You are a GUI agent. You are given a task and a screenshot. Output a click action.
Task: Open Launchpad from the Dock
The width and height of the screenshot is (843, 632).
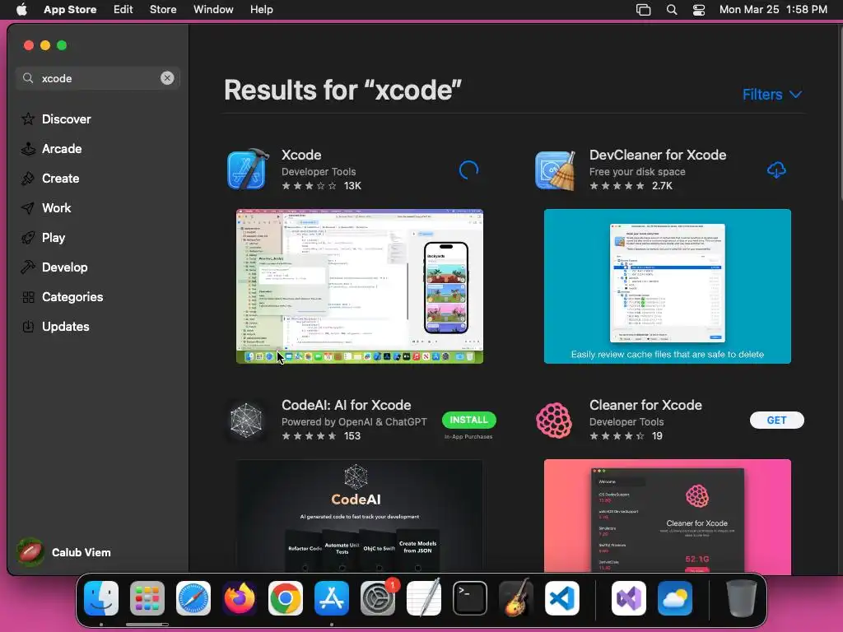click(x=147, y=598)
